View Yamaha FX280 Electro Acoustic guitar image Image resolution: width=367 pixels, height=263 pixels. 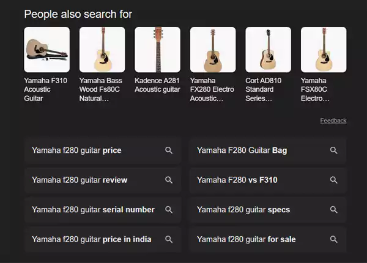point(213,50)
